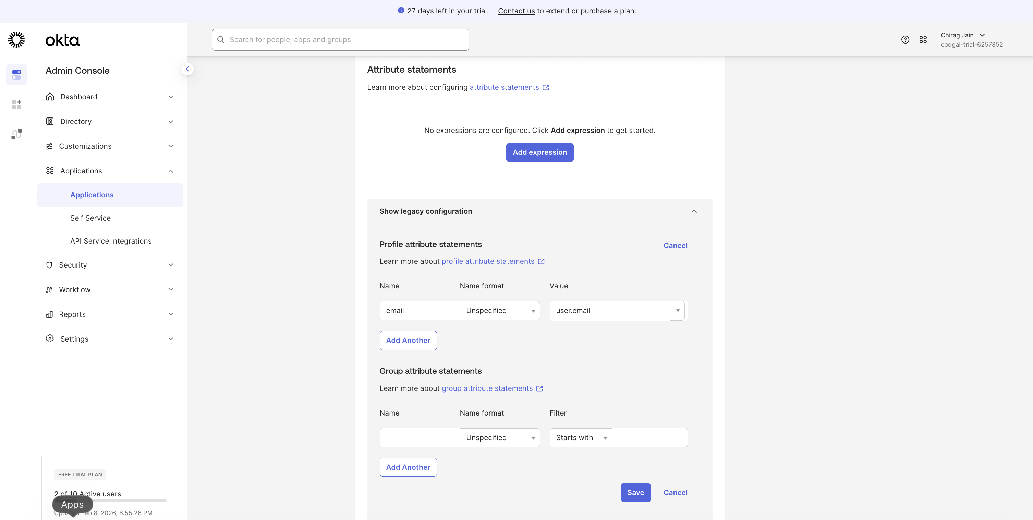Open the Starts with filter dropdown
This screenshot has width=1033, height=520.
(580, 438)
